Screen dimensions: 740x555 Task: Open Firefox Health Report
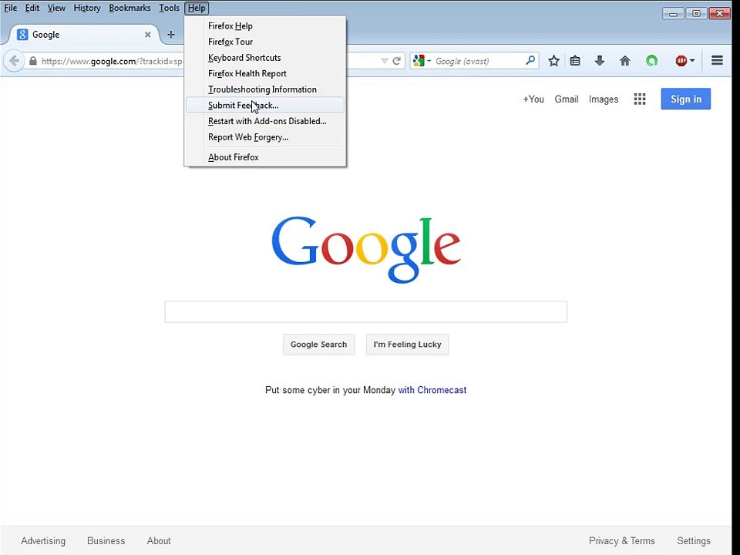pyautogui.click(x=264, y=74)
